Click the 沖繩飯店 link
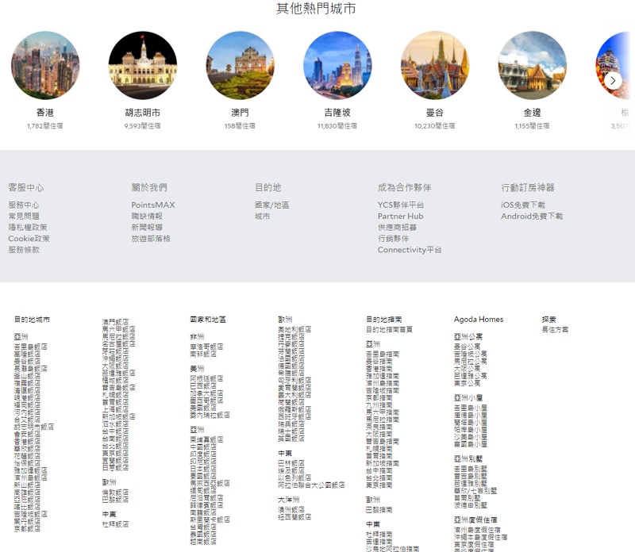Screen dimensions: 635x552 115,358
